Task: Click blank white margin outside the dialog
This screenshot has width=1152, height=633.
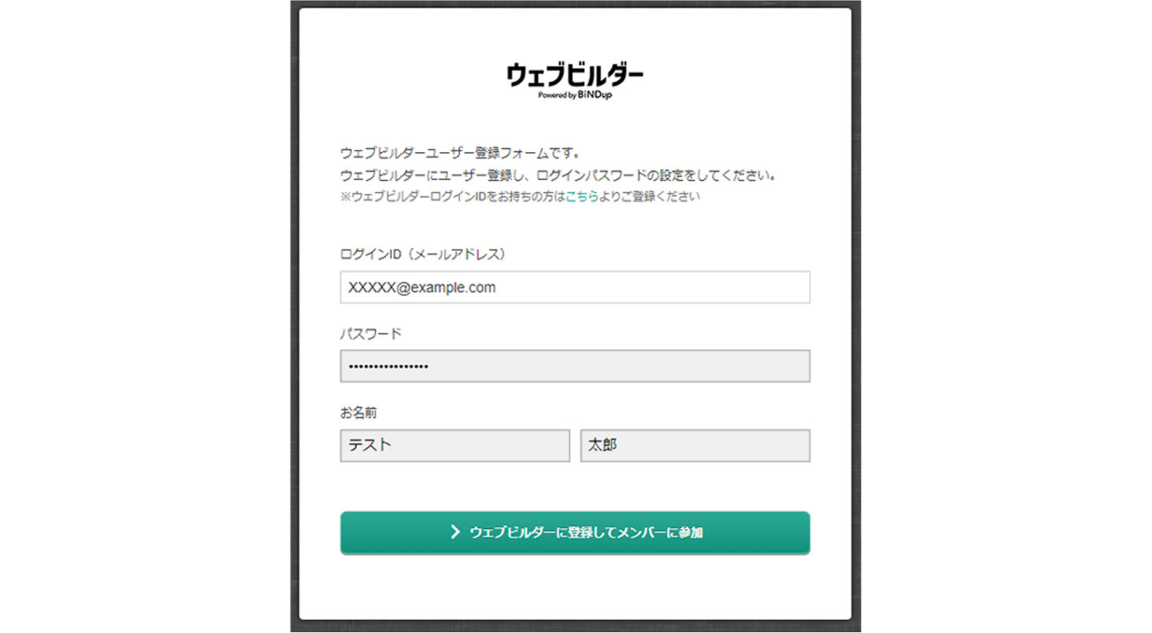Action: pyautogui.click(x=144, y=320)
